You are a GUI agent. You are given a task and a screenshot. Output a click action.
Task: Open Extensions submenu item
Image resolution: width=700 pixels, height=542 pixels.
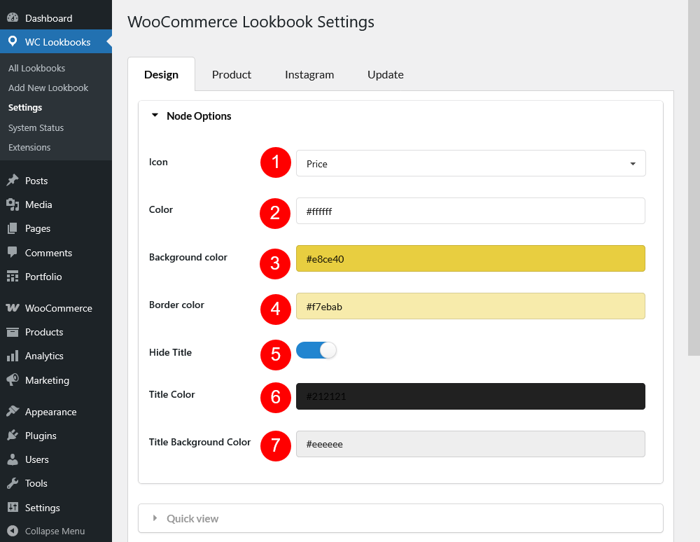point(29,147)
